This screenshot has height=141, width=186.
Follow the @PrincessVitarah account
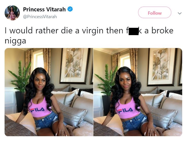155,12
